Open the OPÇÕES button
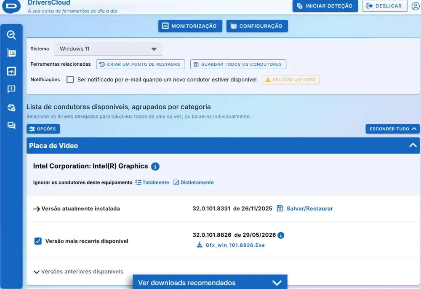Screen dimensions: 421x289 pos(43,129)
